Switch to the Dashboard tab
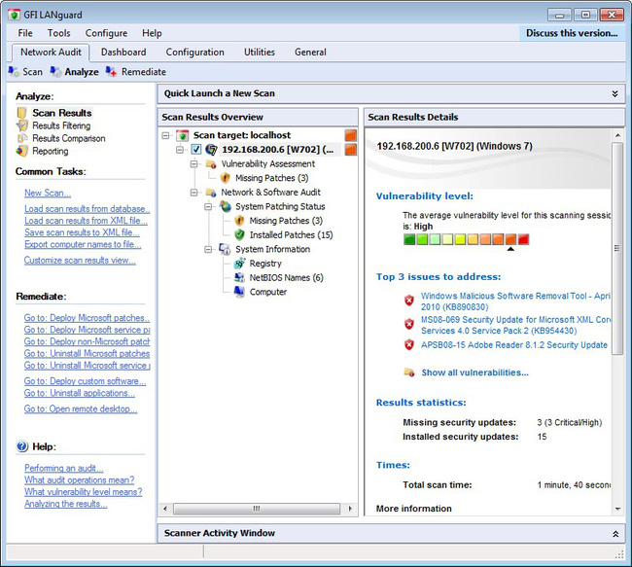 pyautogui.click(x=123, y=52)
